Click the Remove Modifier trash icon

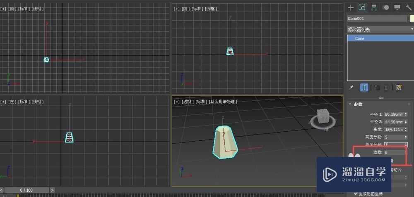[x=386, y=88]
